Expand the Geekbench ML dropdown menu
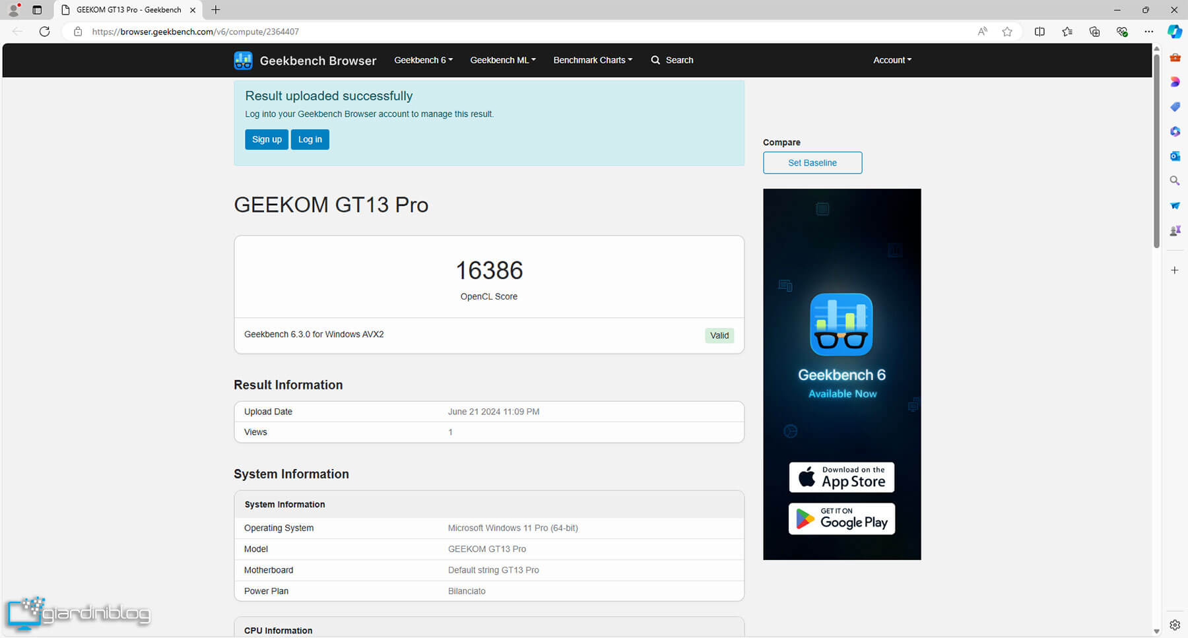The height and width of the screenshot is (638, 1188). point(503,60)
